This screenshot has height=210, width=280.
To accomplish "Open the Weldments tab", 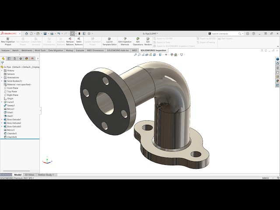I will [27, 50].
